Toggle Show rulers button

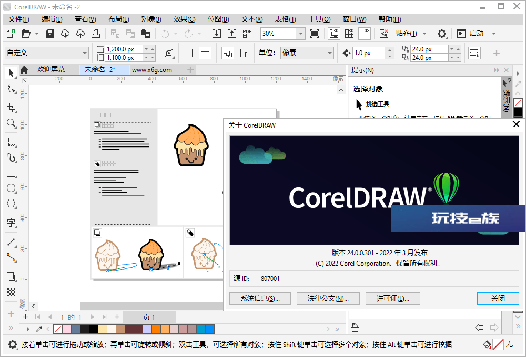coord(334,34)
